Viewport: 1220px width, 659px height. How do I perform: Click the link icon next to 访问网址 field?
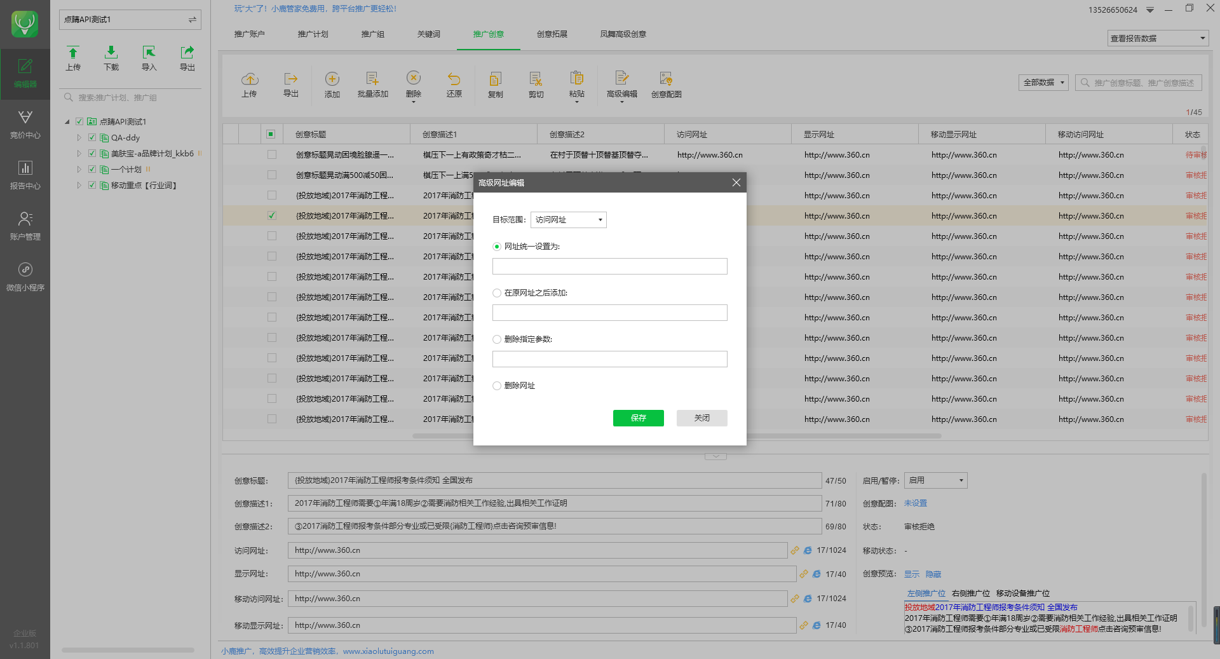795,550
